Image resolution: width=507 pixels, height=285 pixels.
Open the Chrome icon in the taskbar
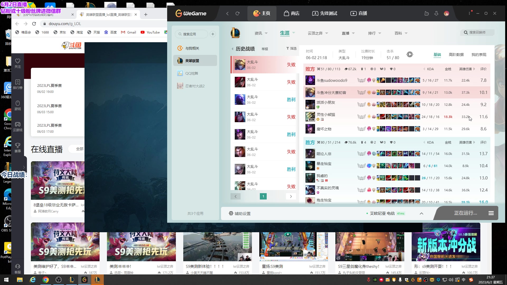pyautogui.click(x=46, y=280)
